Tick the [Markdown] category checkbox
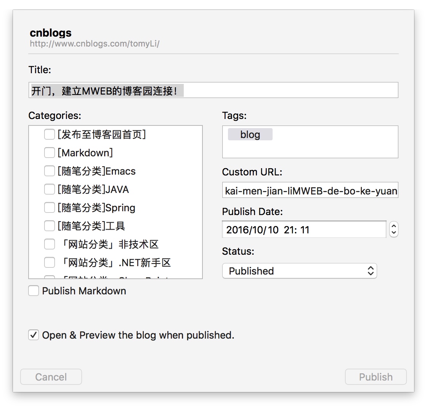Screen dimensions: 427x408 tap(49, 153)
